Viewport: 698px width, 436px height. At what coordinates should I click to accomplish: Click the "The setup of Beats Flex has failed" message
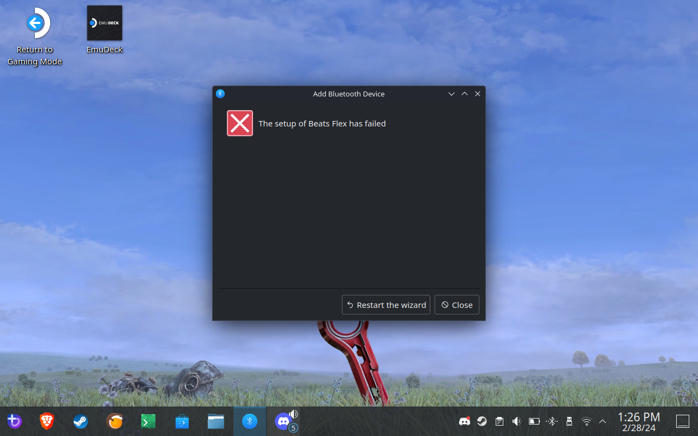click(x=322, y=124)
